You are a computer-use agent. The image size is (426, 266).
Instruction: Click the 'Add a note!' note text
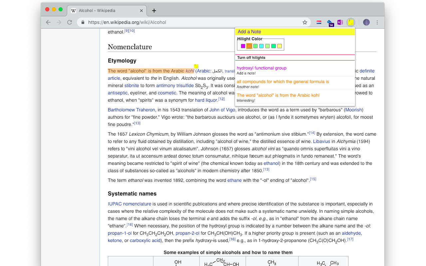tap(246, 73)
